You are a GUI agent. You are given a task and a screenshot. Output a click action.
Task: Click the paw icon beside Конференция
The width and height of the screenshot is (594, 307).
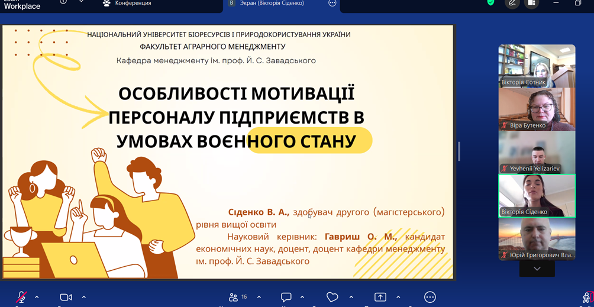click(x=107, y=2)
